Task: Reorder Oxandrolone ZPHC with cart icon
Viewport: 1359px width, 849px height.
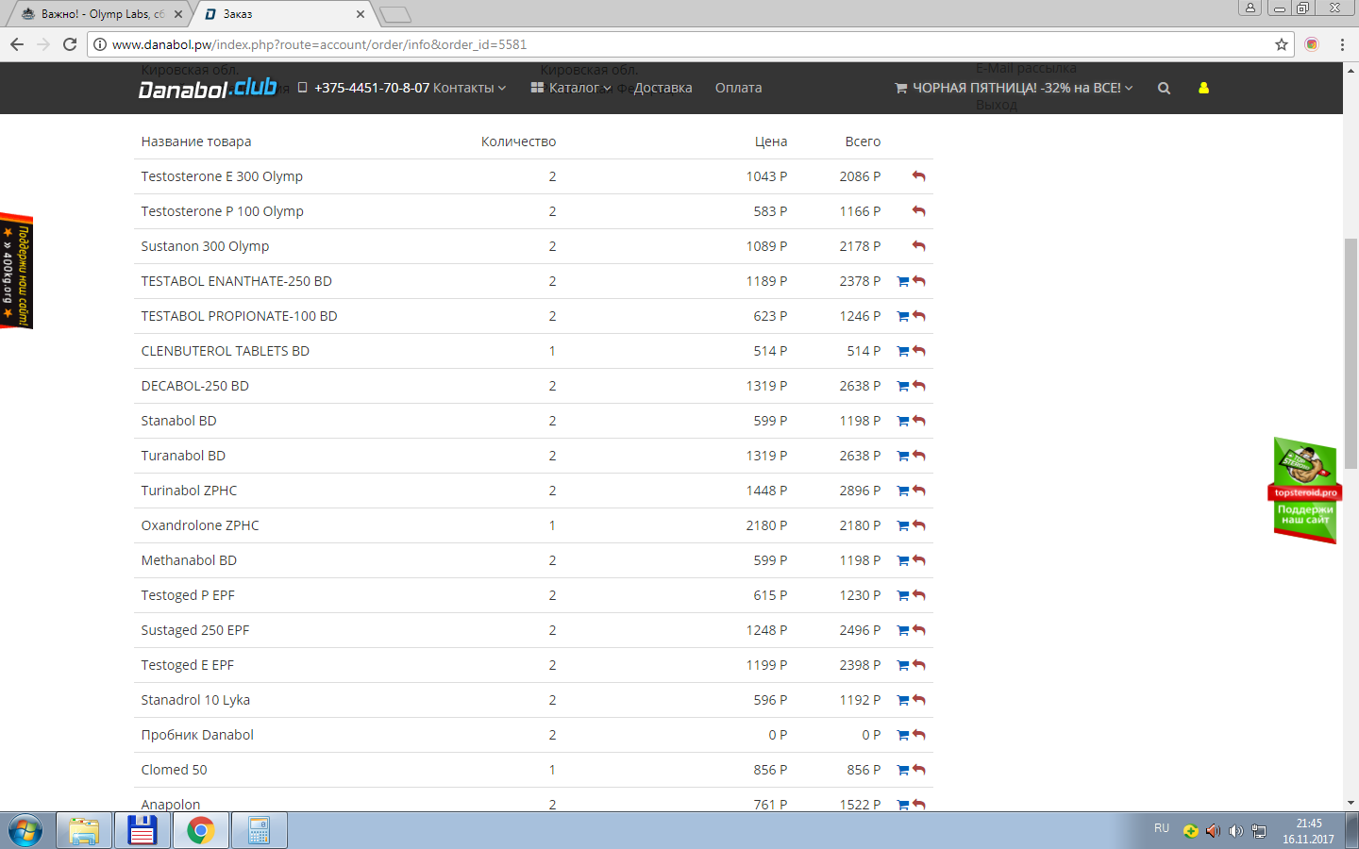Action: [903, 525]
